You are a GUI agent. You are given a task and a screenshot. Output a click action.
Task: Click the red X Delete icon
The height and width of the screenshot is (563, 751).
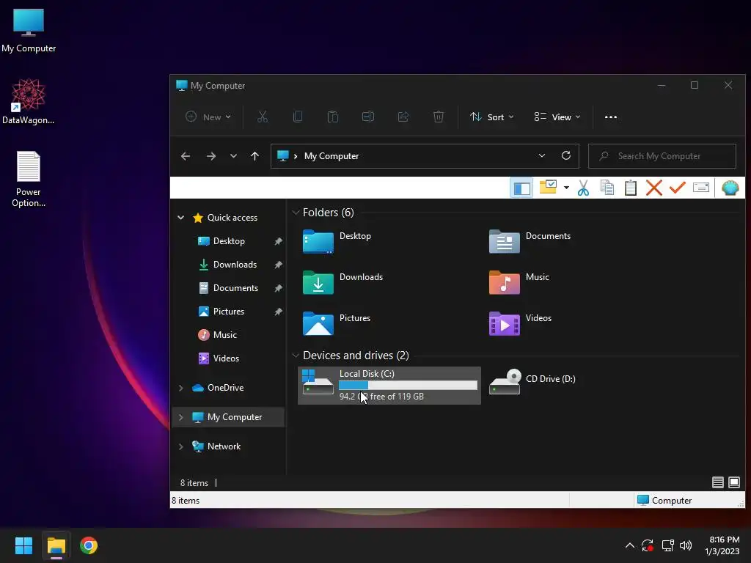click(653, 188)
